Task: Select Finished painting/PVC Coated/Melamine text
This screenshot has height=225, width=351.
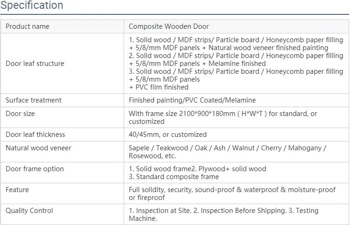Action: click(x=192, y=100)
